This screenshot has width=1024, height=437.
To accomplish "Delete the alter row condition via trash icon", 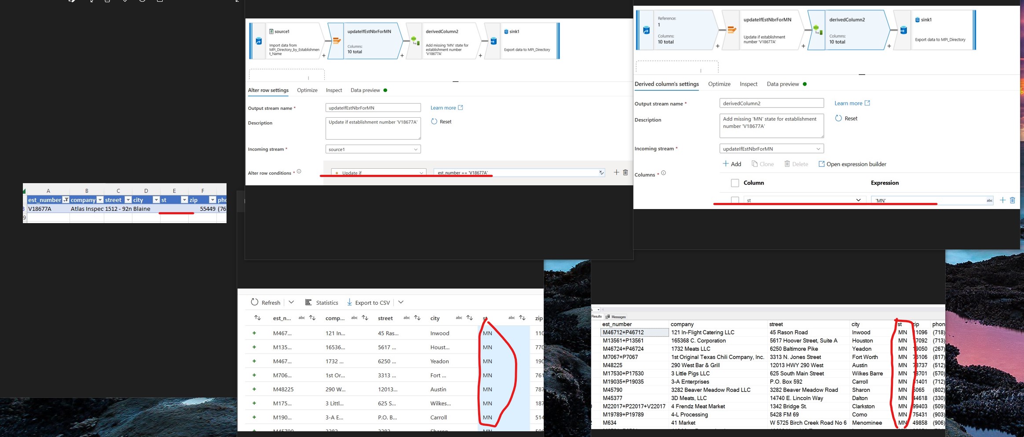I will click(x=625, y=172).
